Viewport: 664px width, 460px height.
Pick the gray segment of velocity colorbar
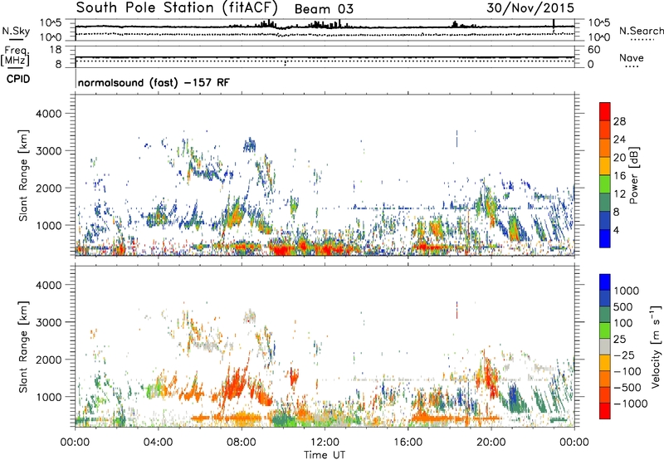(x=605, y=347)
